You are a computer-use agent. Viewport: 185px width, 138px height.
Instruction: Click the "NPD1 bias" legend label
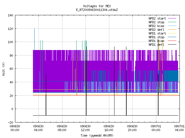coord(156,41)
